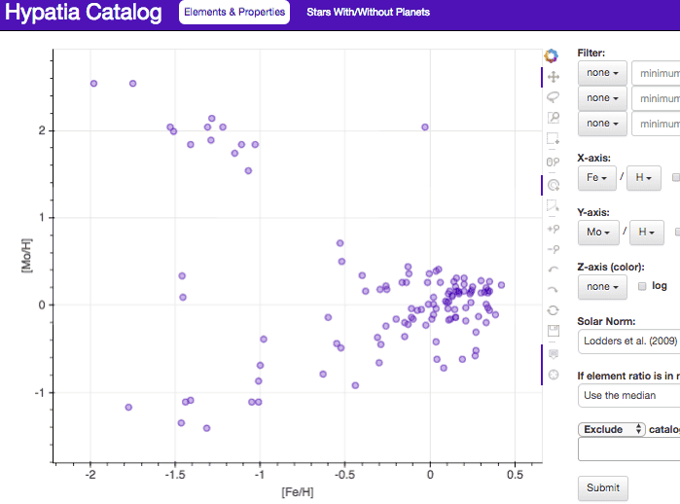Click the catalogs text box under Exclude

(x=628, y=449)
